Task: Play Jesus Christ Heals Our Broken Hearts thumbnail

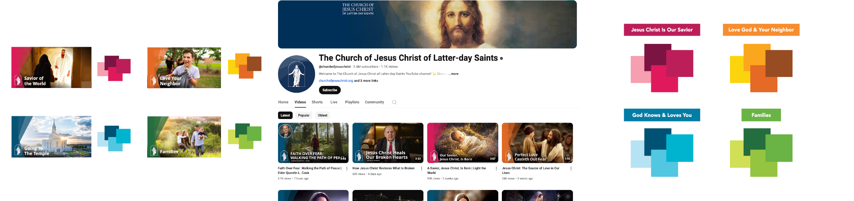Action: tap(388, 143)
